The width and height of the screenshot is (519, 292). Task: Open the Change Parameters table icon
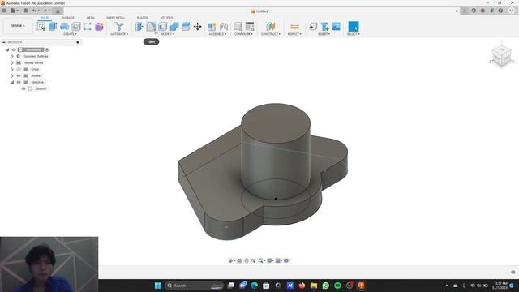250,27
